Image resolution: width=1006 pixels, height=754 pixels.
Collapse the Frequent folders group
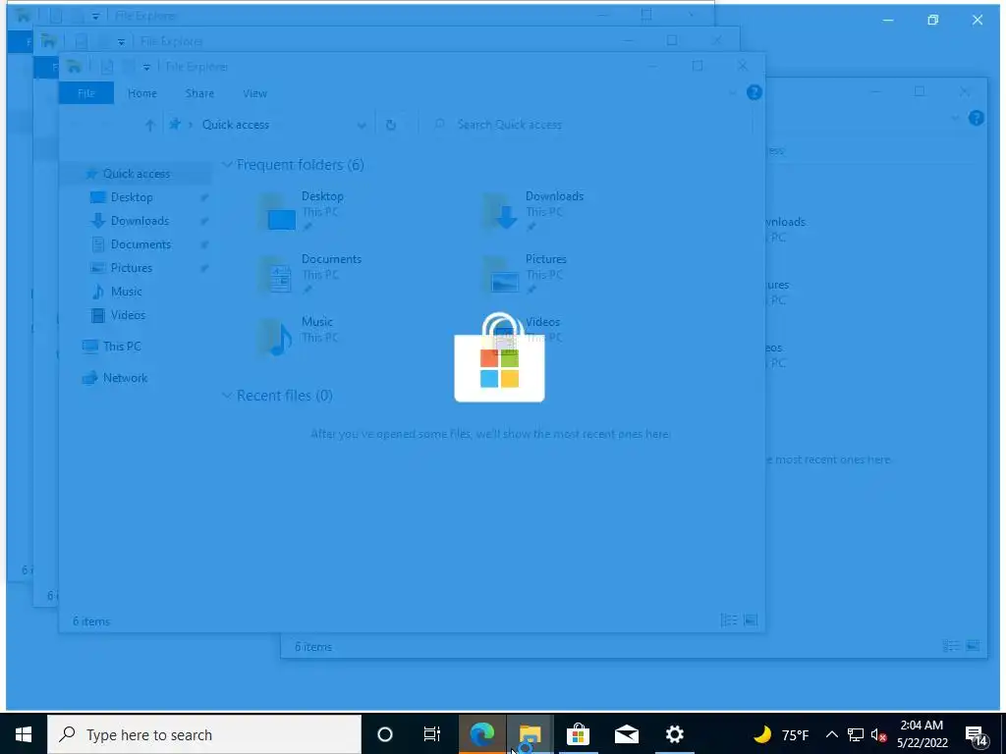click(227, 165)
